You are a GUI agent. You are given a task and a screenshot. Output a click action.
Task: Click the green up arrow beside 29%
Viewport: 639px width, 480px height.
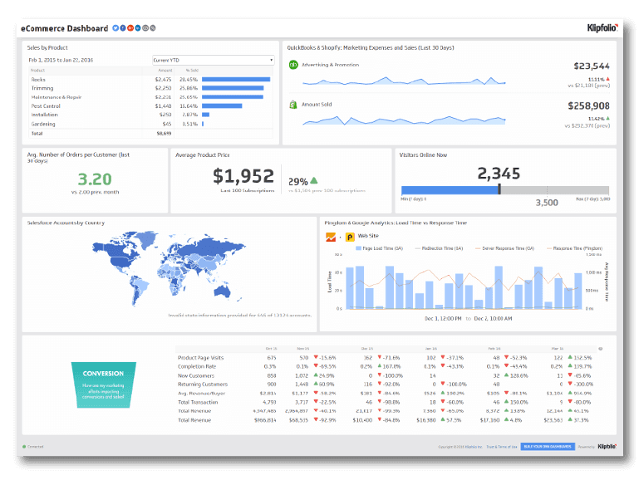(313, 180)
